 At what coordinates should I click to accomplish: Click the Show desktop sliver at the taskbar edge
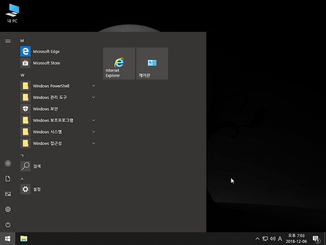tap(325, 239)
